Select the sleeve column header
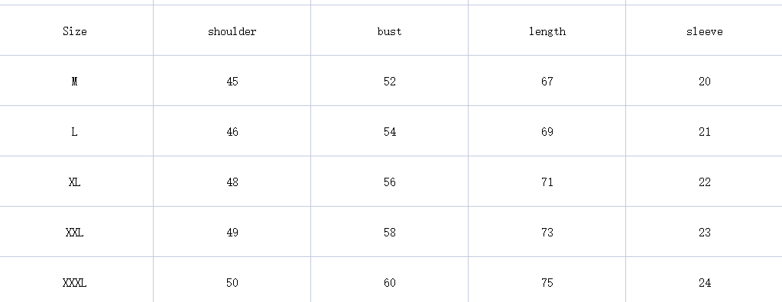This screenshot has height=302, width=782. click(704, 31)
